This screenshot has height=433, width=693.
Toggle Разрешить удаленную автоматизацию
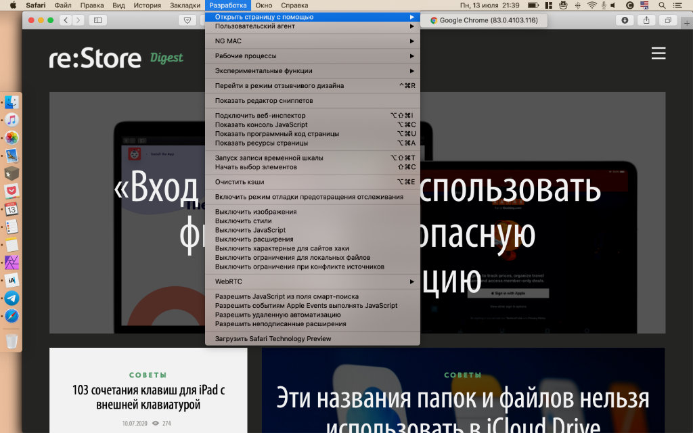(x=313, y=315)
